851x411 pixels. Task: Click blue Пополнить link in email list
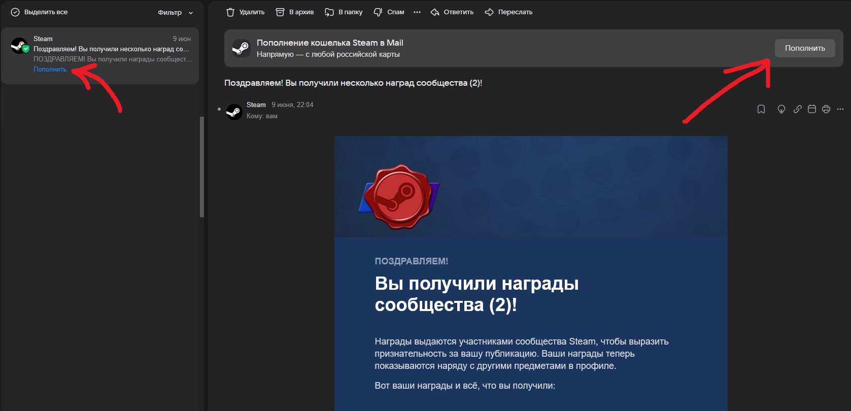coord(50,70)
